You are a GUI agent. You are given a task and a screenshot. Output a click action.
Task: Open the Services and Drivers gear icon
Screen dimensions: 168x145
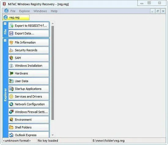tap(11, 97)
